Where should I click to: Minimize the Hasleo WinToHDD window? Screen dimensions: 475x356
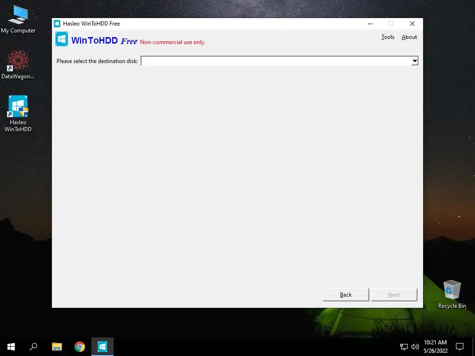(370, 24)
